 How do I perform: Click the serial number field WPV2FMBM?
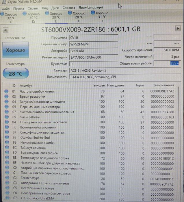pos(94,44)
